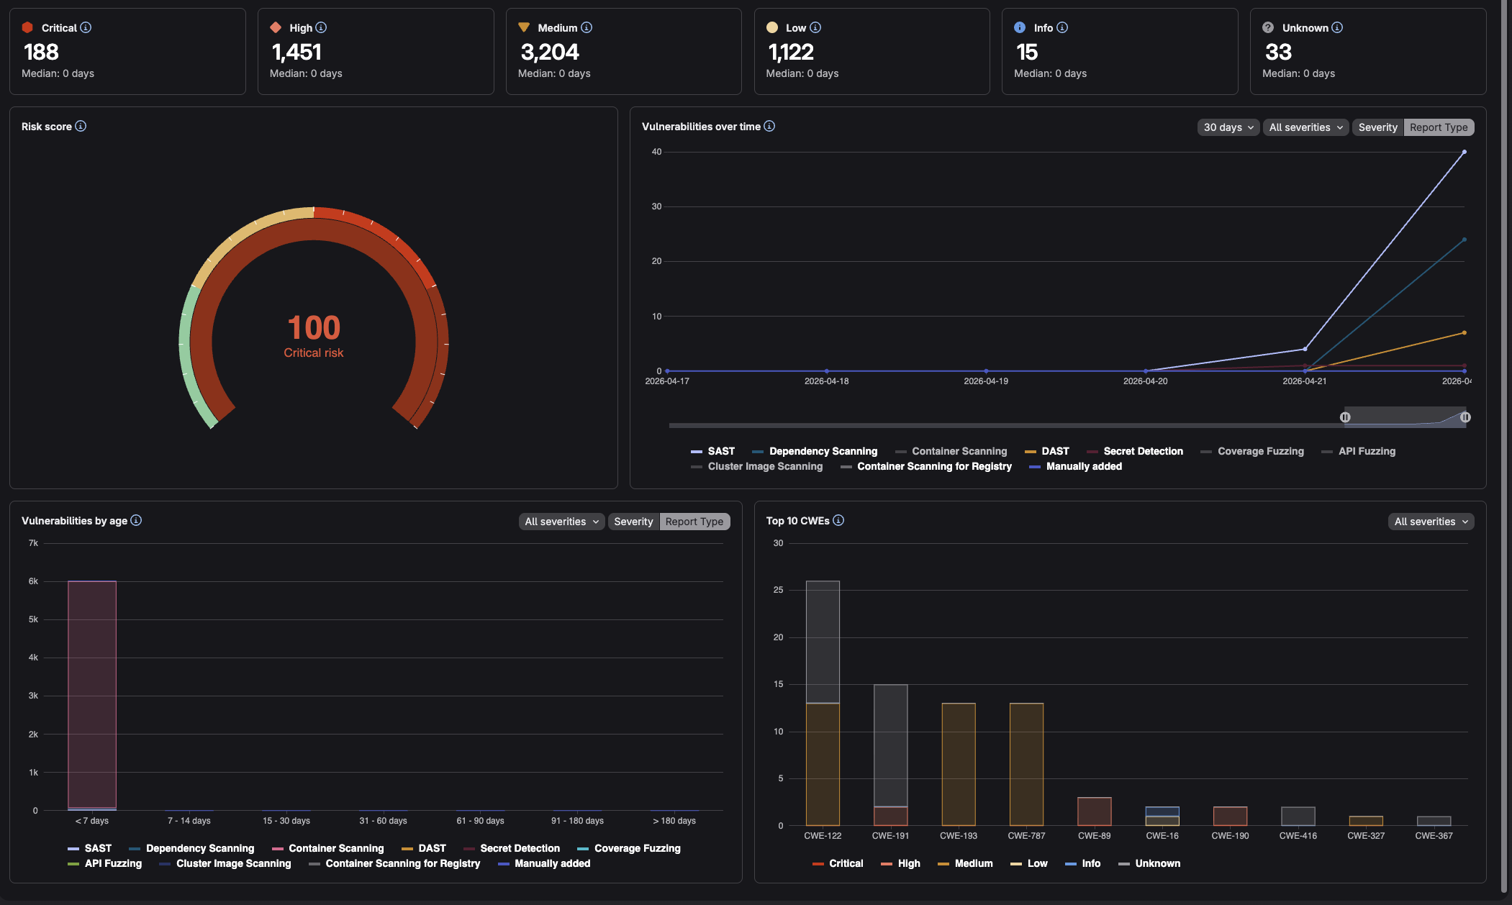The width and height of the screenshot is (1512, 905).
Task: Select the Report Type tab on over time chart
Action: pyautogui.click(x=1439, y=127)
